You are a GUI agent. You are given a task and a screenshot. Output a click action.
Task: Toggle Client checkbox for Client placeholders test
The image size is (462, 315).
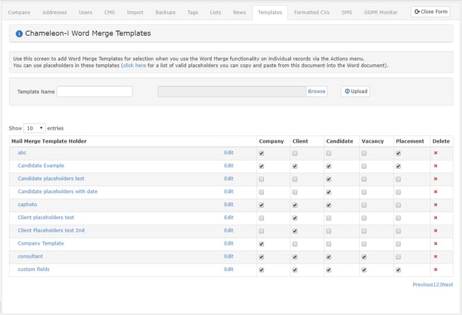(x=295, y=218)
